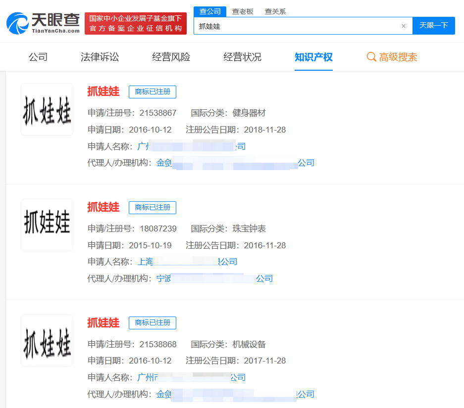Viewport: 464px width, 408px height.
Task: Click the 商标已注册 badge on the first result
Action: pos(152,92)
